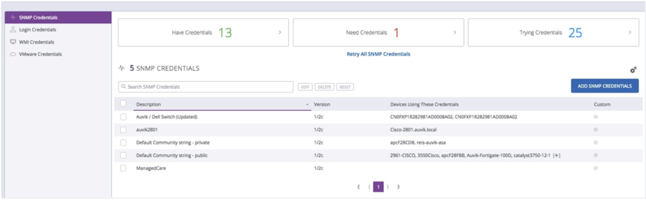The height and width of the screenshot is (201, 646).
Task: Go to first page pagination icon
Action: (x=359, y=186)
